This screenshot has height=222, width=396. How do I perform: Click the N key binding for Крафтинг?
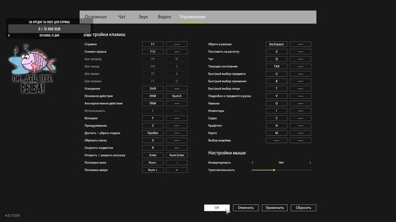tap(277, 126)
